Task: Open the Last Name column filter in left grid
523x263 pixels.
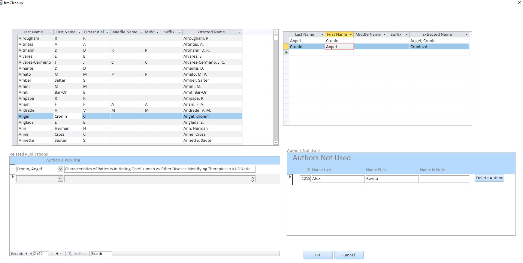Action: (51, 32)
